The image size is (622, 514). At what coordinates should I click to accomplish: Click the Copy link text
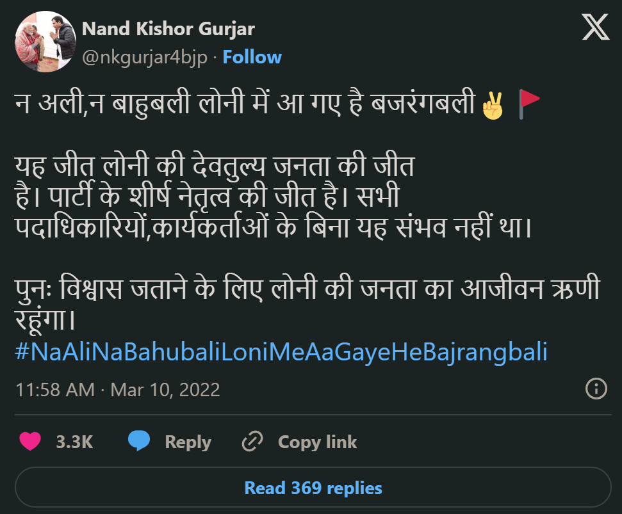pyautogui.click(x=317, y=442)
